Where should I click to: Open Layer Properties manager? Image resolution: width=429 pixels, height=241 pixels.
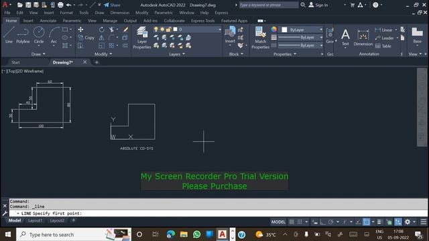coord(141,37)
